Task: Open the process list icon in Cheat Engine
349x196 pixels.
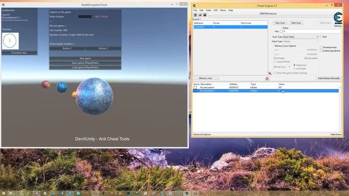Action: [x=195, y=15]
